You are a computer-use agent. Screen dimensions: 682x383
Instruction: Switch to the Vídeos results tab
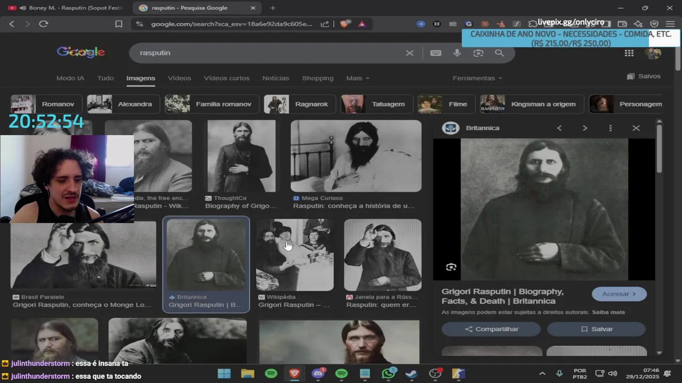180,78
